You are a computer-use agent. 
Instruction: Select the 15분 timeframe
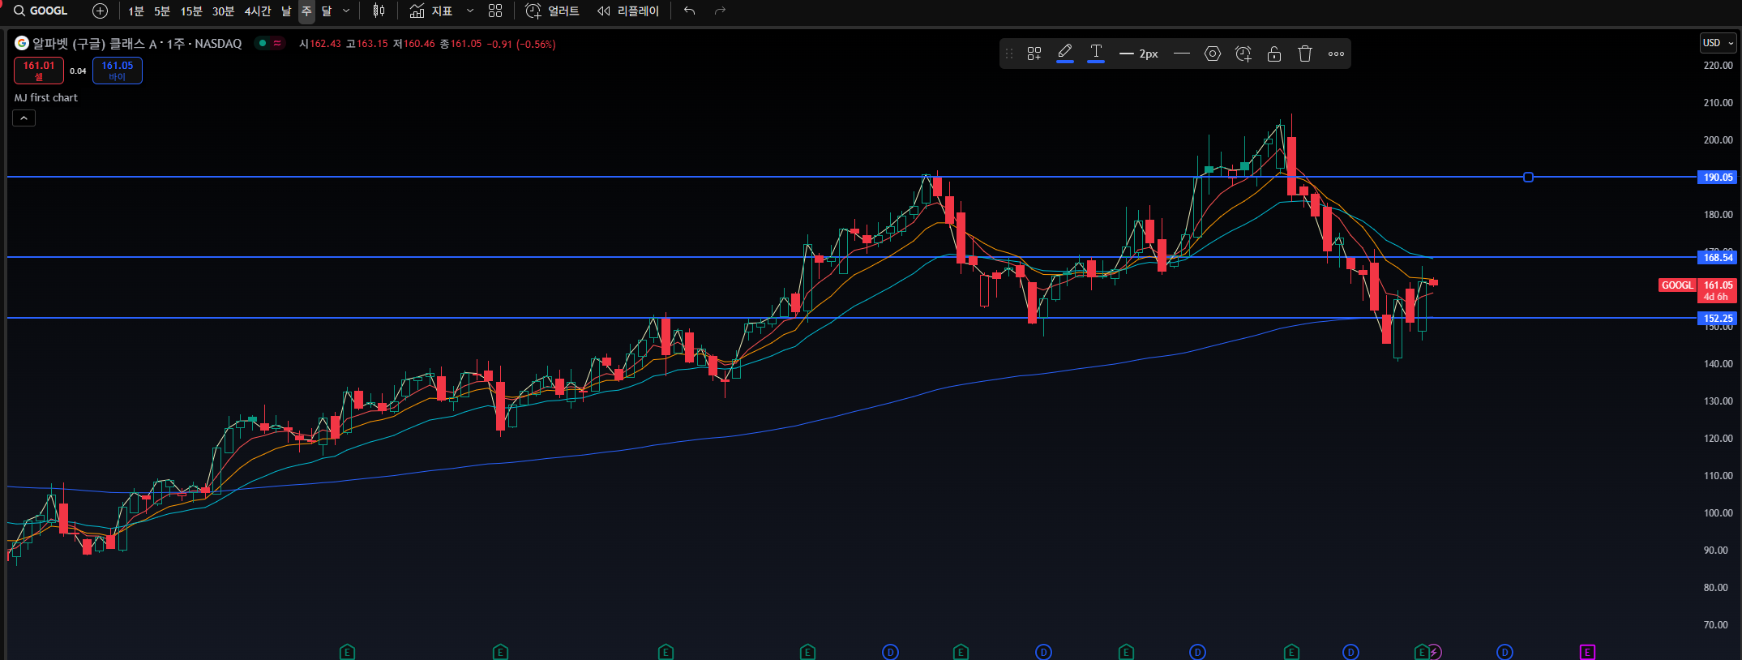coord(191,11)
